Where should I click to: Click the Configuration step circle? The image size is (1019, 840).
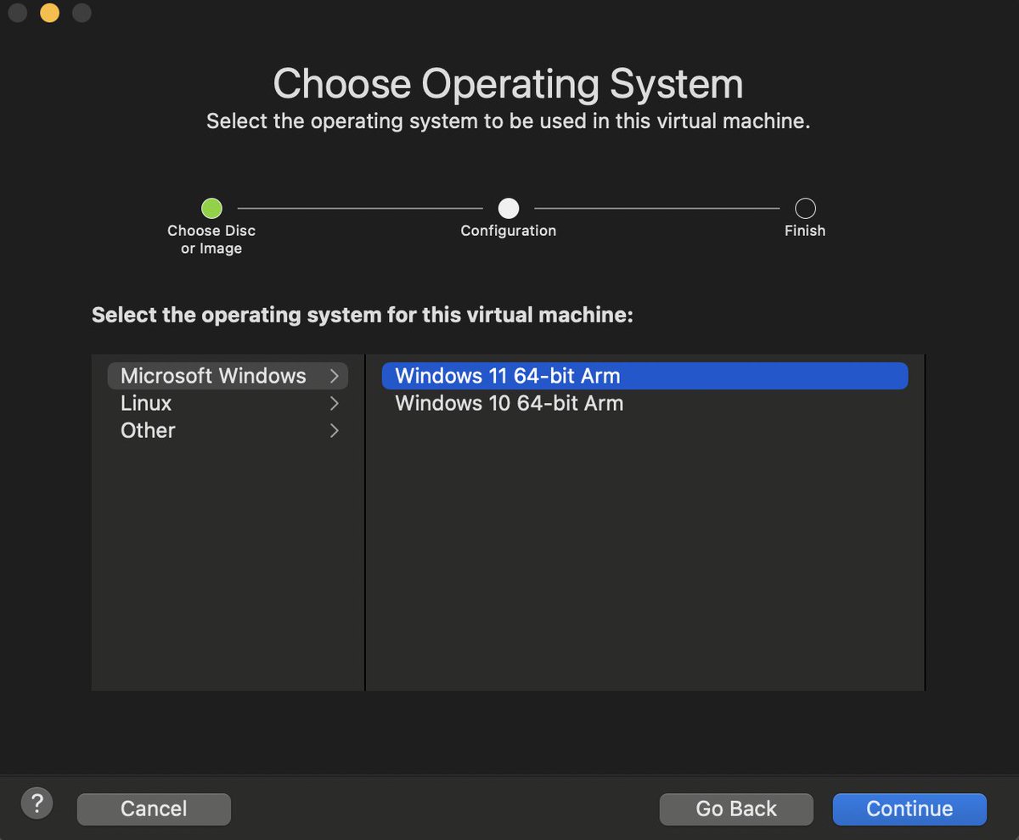(x=509, y=208)
